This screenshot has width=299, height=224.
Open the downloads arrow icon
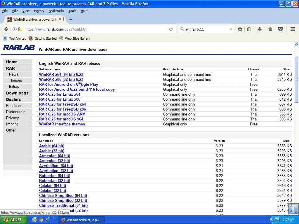[260, 29]
